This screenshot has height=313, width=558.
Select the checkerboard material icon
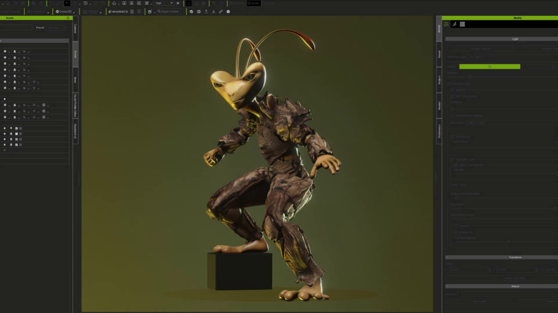coord(462,24)
